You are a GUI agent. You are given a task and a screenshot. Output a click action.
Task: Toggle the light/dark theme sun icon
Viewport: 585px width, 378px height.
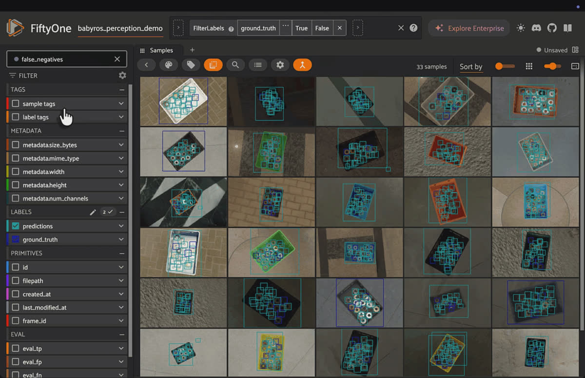tap(521, 28)
